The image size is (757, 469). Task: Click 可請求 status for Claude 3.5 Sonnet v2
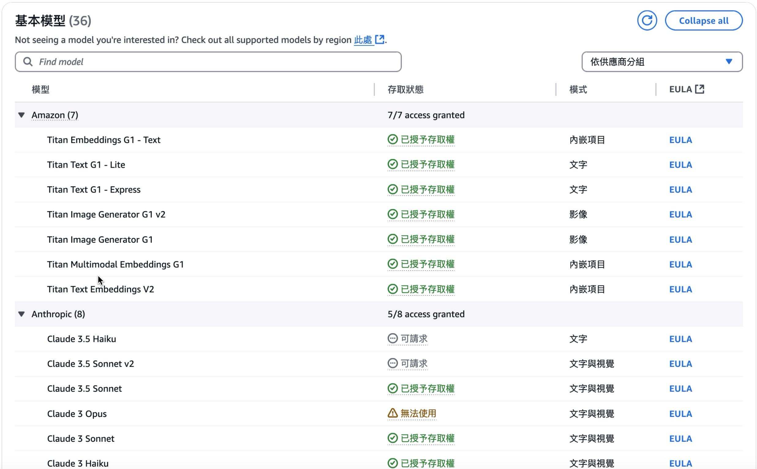(414, 363)
